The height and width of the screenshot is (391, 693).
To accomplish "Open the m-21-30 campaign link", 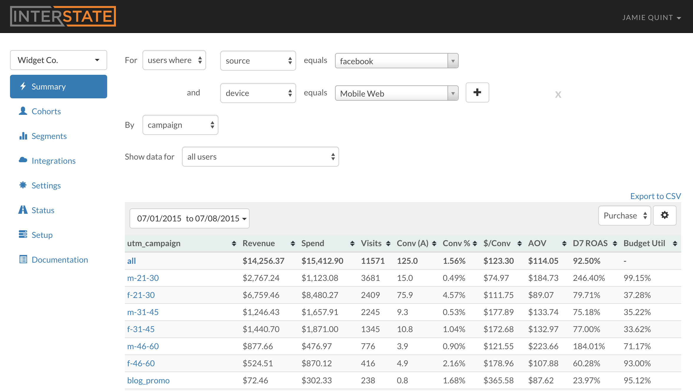I will tap(143, 278).
